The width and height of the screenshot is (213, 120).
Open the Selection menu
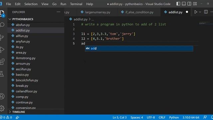click(31, 4)
